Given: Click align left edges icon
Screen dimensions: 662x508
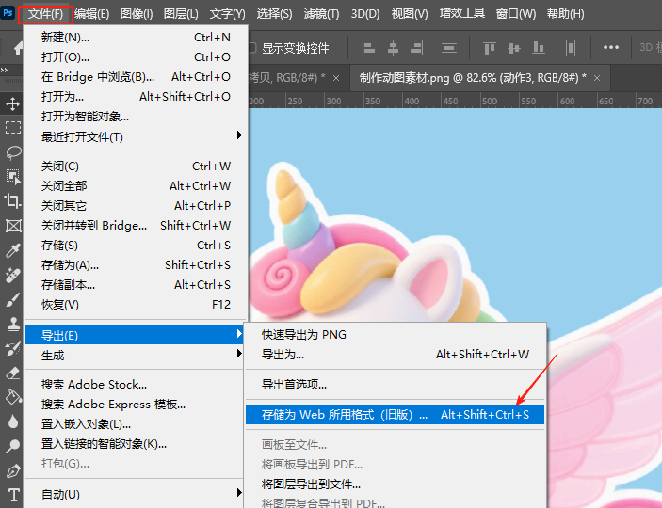Looking at the screenshot, I should point(368,48).
